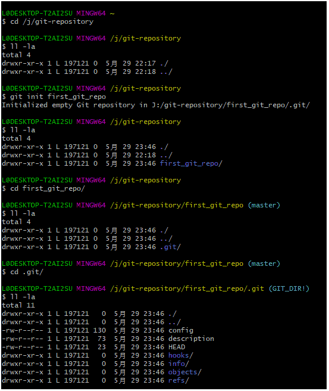Click the 'Initialized empty Git repository' output line
The image size is (329, 391).
point(156,105)
